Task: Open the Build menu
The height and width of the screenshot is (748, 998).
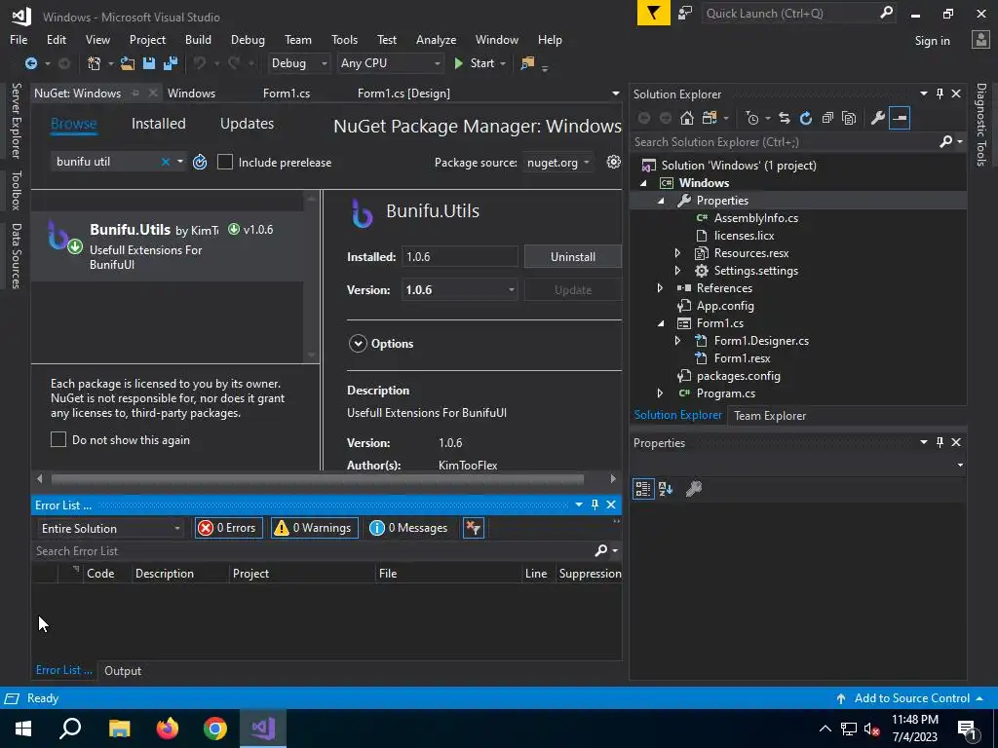Action: point(198,39)
